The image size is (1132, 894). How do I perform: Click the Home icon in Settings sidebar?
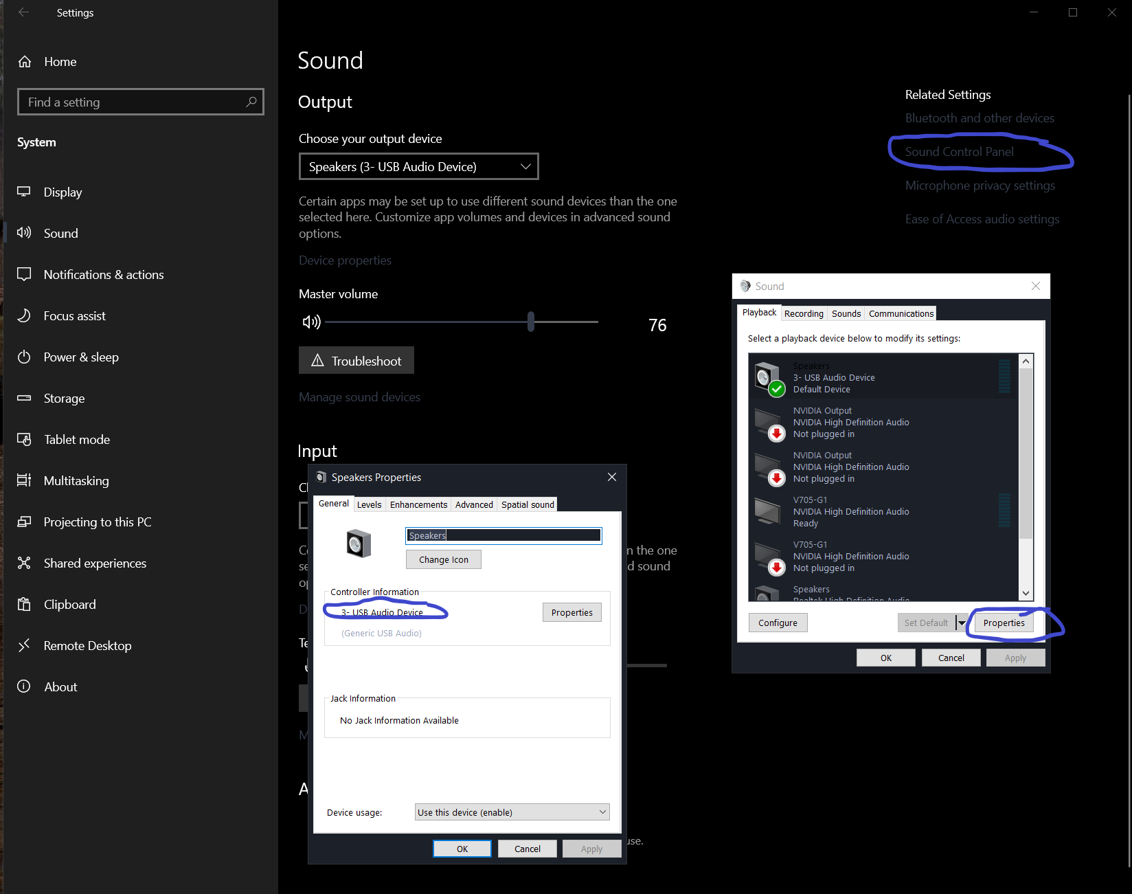click(25, 62)
